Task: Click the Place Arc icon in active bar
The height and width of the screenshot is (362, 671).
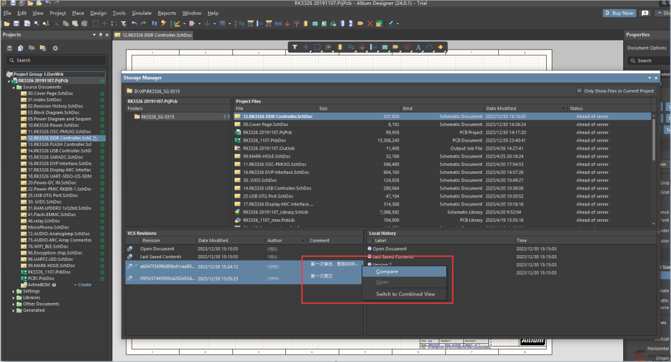Action: [429, 47]
